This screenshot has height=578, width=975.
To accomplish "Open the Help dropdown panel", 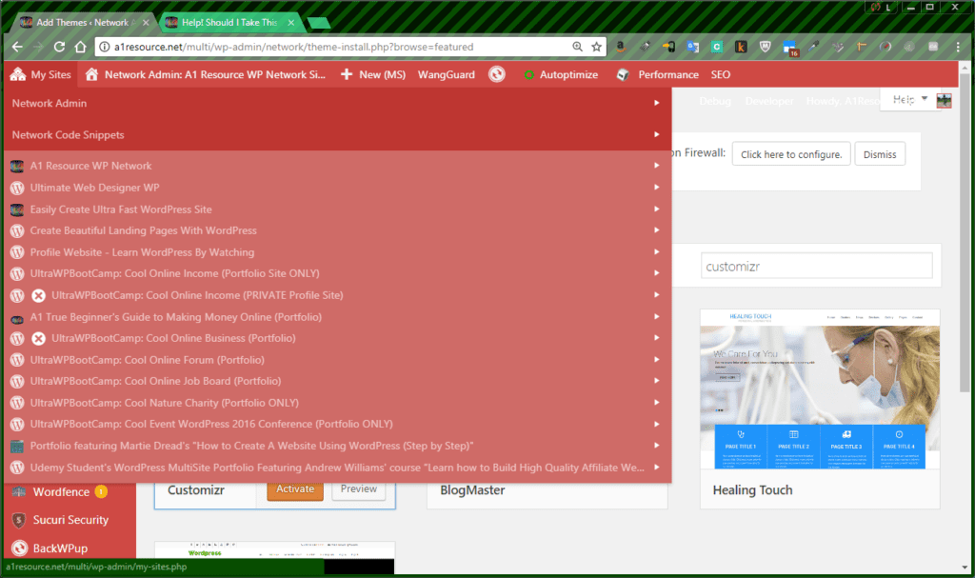I will click(906, 98).
